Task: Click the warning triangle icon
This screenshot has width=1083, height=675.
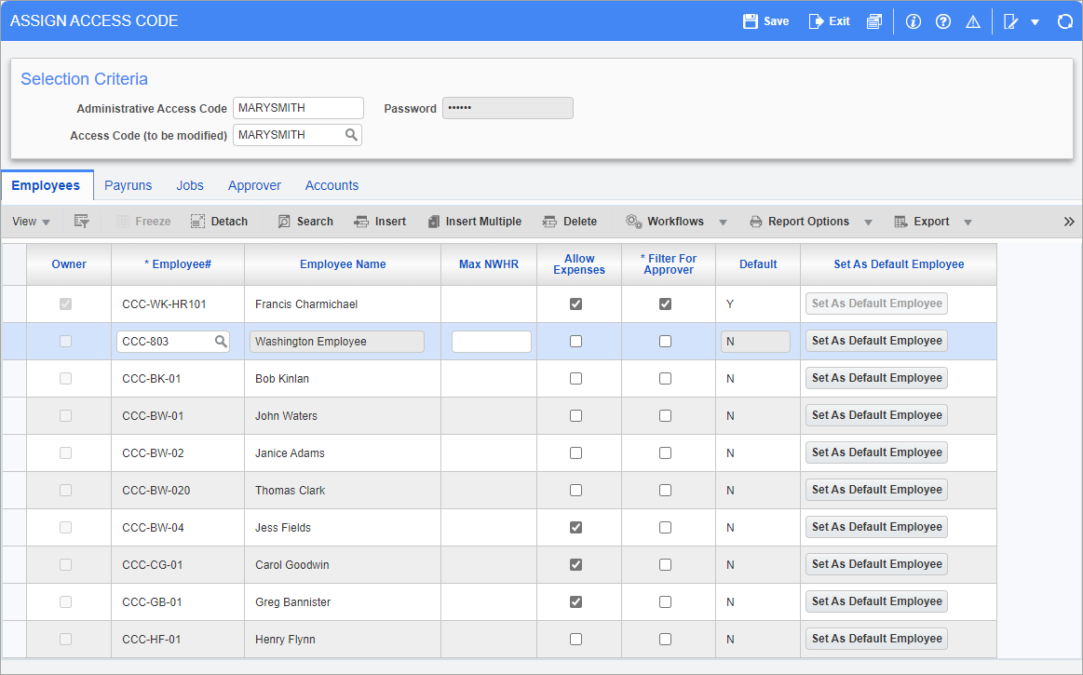Action: coord(972,21)
